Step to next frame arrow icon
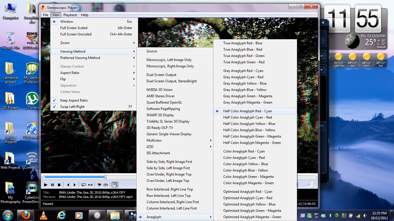 [x=75, y=185]
